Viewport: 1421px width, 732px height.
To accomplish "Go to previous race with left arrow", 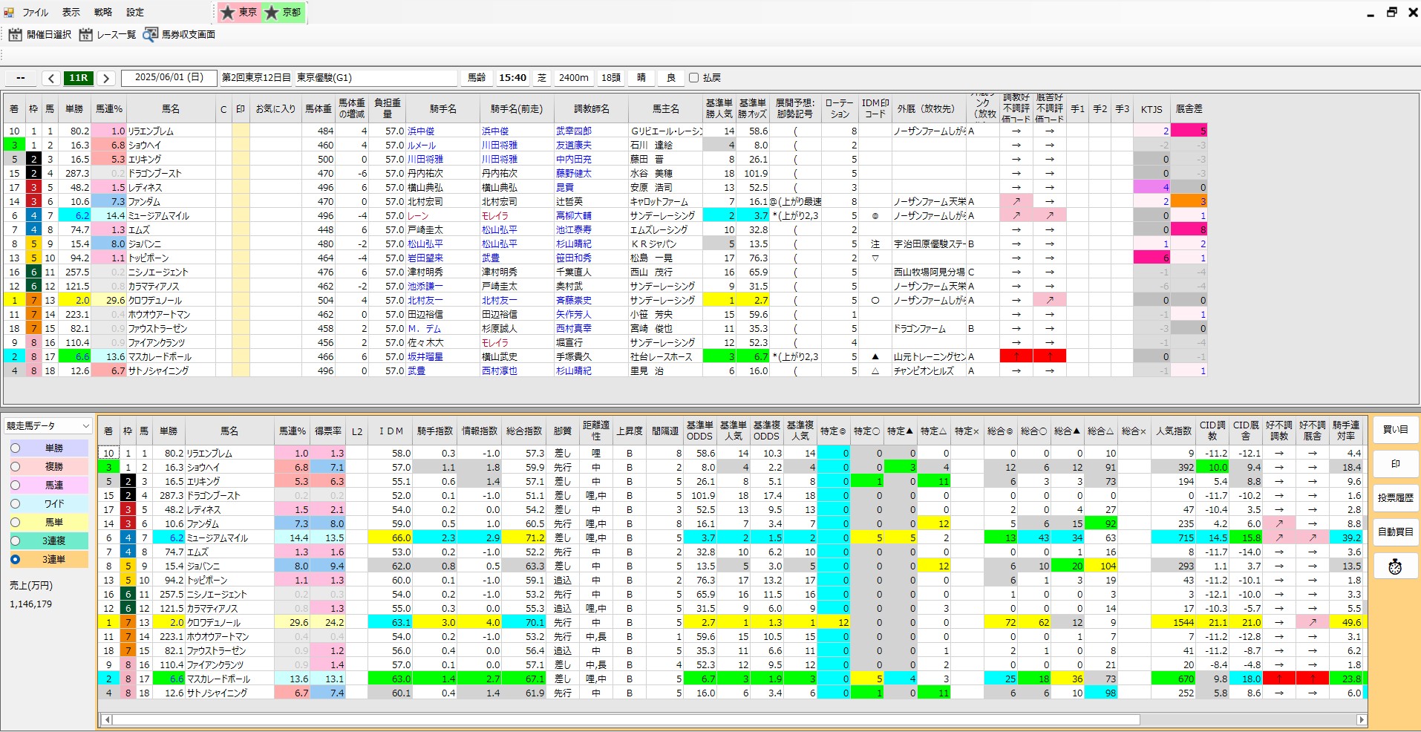I will click(51, 78).
